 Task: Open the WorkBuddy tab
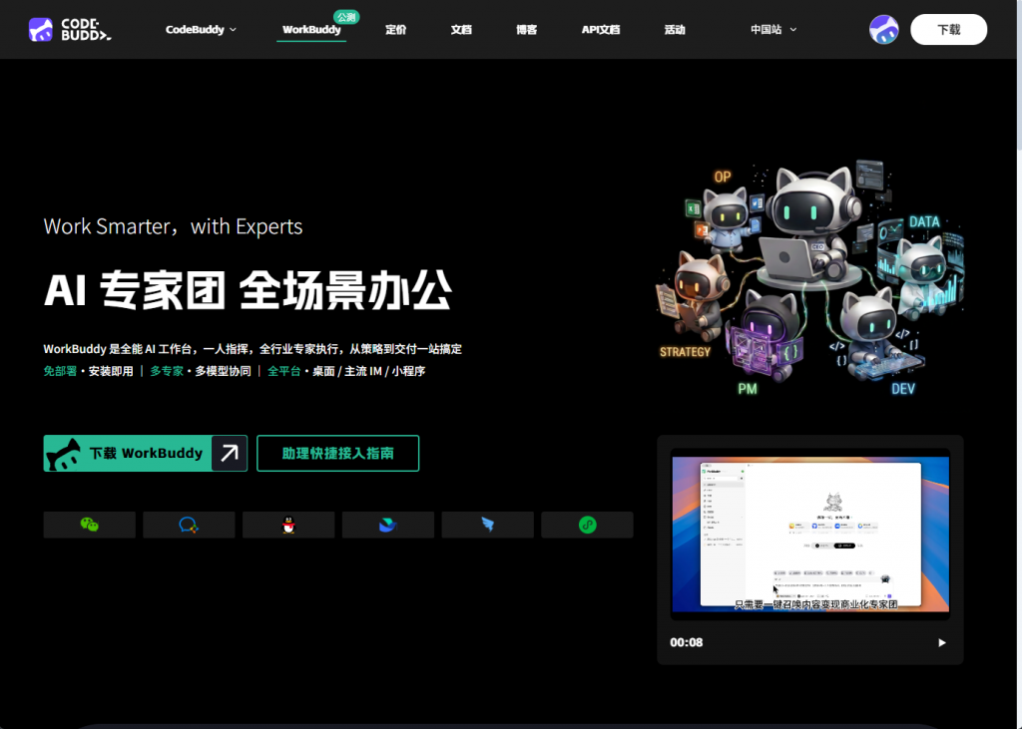point(311,29)
